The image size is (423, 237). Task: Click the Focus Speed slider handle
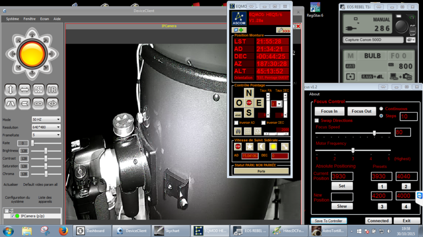tap(374, 133)
